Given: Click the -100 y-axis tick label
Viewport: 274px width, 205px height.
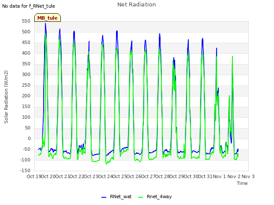Looking at the screenshot, I should pos(25,160).
